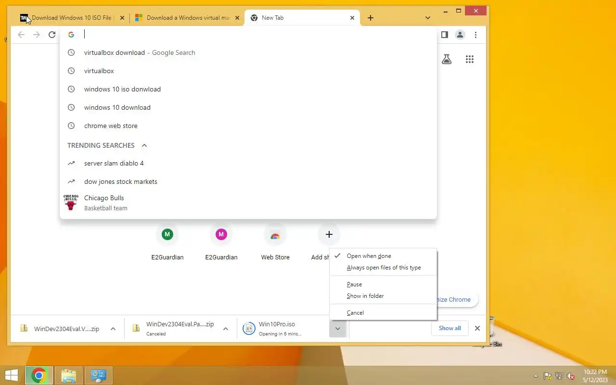Click the browser forward arrow
Viewport: 616px width, 385px height.
[37, 35]
